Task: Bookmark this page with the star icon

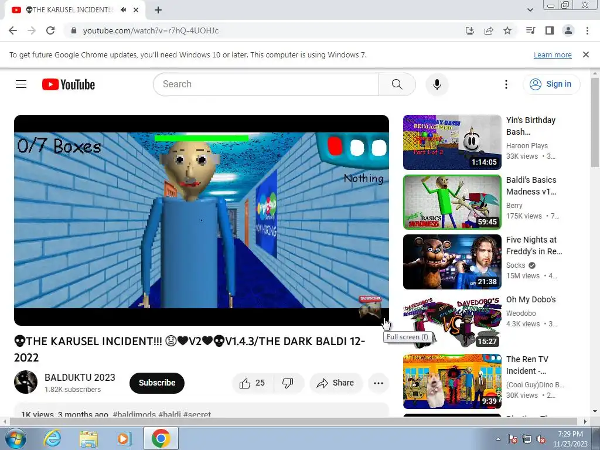Action: tap(507, 30)
